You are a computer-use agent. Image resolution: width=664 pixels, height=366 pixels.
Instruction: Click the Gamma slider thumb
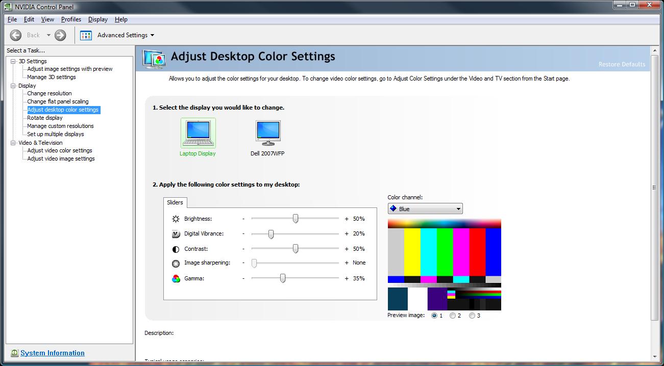click(283, 278)
